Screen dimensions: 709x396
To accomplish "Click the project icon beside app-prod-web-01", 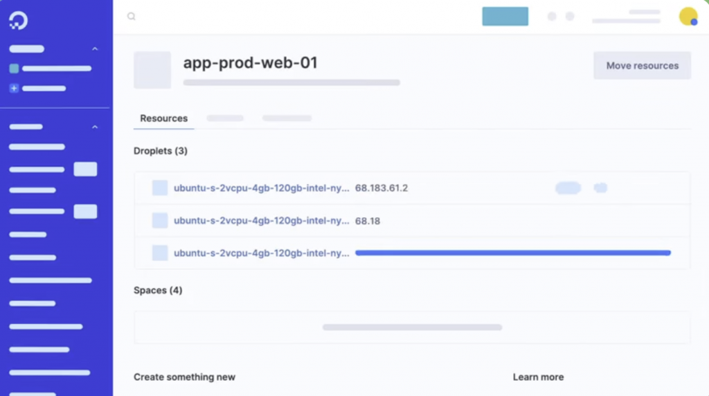I will (152, 70).
